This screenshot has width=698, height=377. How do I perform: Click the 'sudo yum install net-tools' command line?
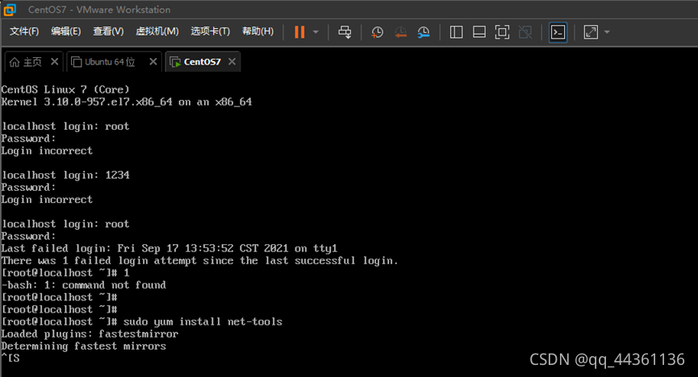click(142, 322)
